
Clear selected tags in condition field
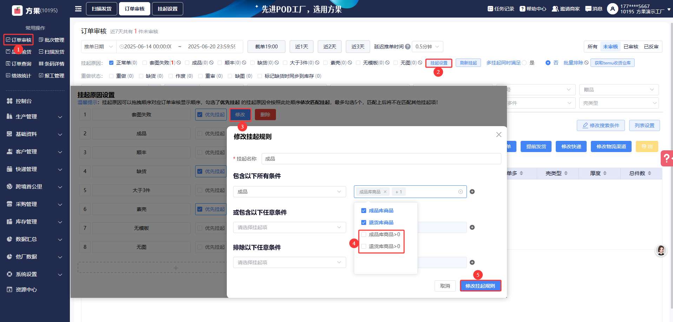point(460,192)
